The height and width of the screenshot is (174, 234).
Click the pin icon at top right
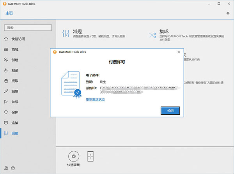tap(228, 13)
